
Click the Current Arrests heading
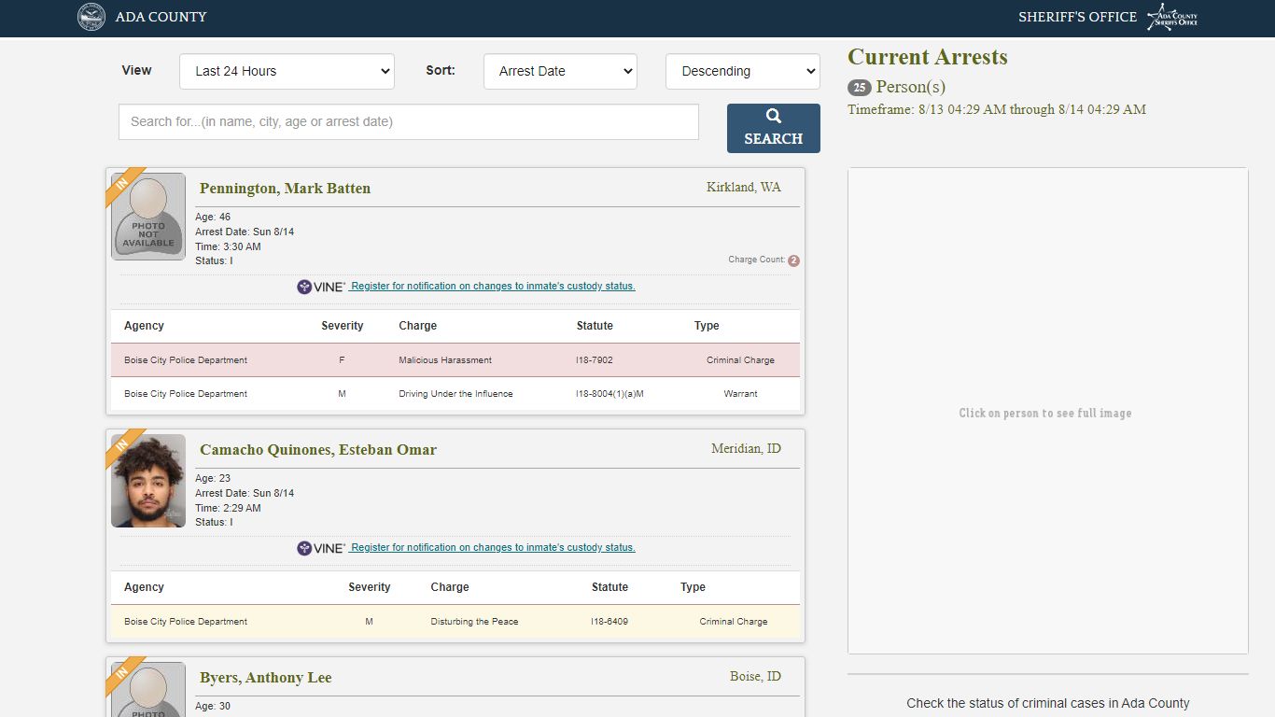click(928, 57)
